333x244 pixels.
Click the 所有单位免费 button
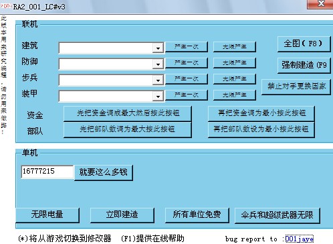coord(197,215)
